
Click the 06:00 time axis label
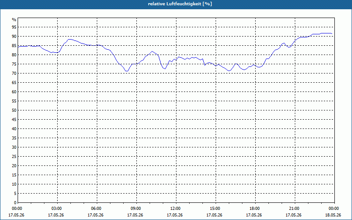pyautogui.click(x=97, y=209)
